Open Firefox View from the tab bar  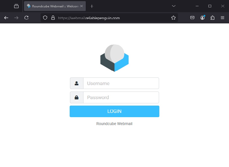click(x=16, y=6)
